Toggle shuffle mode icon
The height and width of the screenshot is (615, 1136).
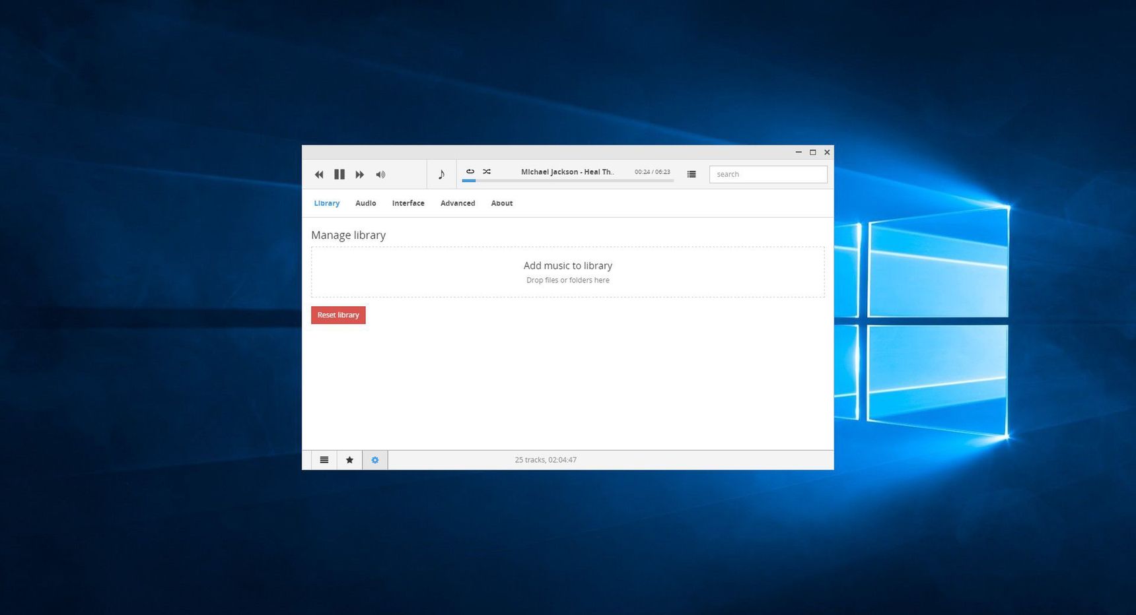coord(487,172)
